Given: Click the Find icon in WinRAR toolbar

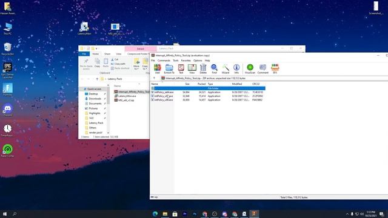Looking at the screenshot, I should pyautogui.click(x=214, y=68).
